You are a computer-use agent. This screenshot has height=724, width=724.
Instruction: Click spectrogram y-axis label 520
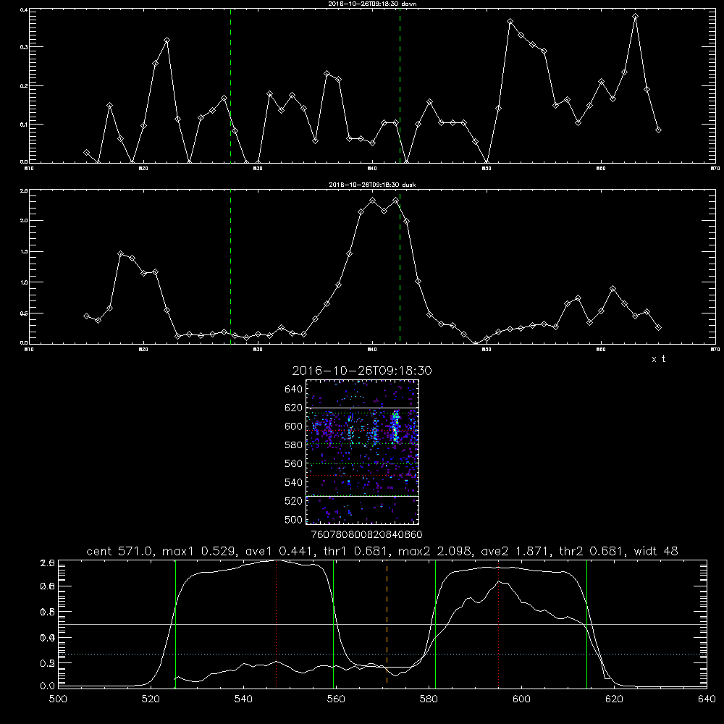pyautogui.click(x=294, y=501)
